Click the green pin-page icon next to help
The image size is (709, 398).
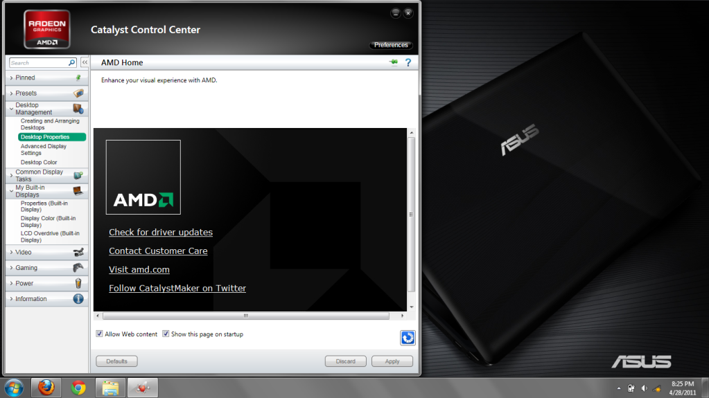tap(394, 62)
